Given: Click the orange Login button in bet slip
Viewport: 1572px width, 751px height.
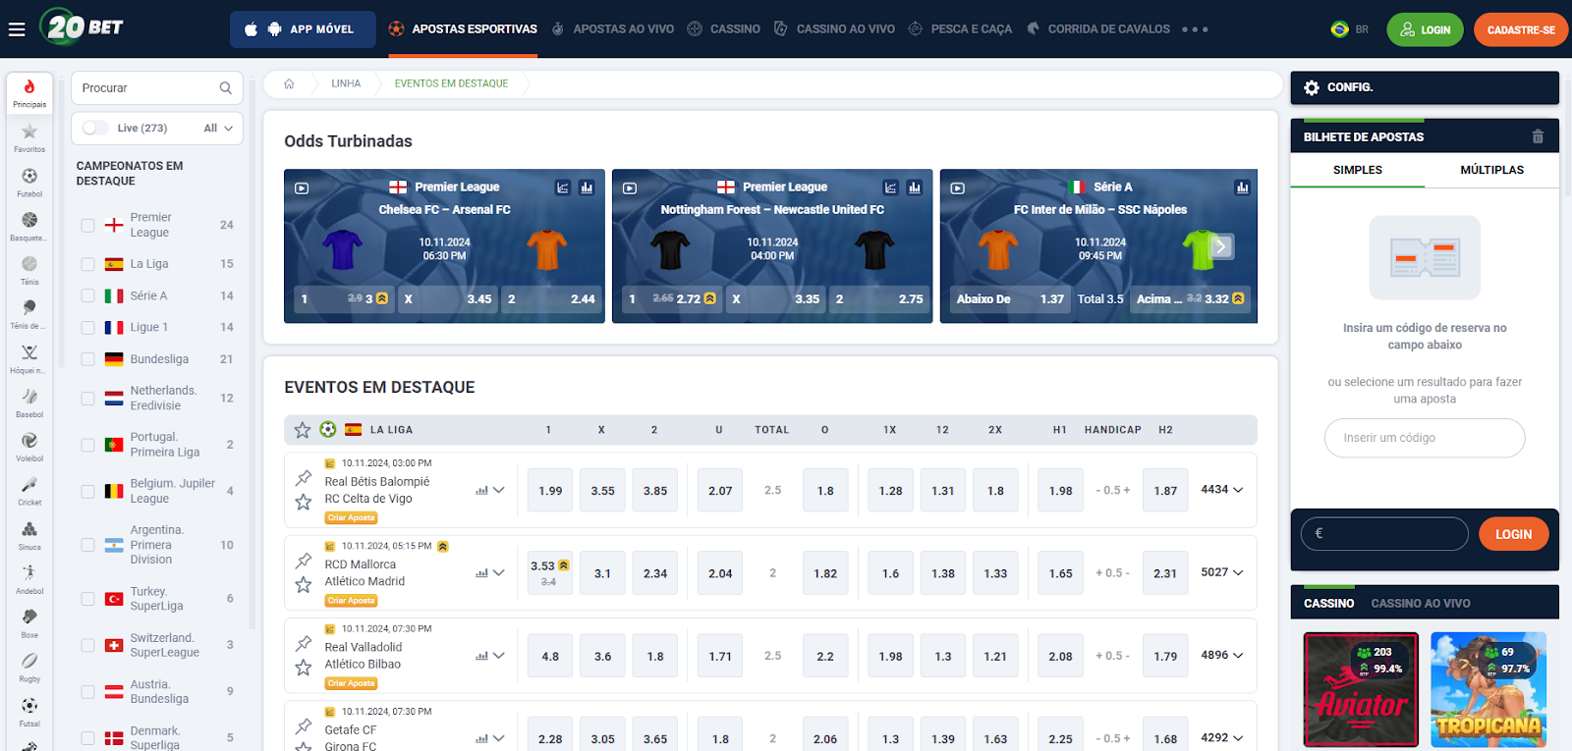Looking at the screenshot, I should tap(1513, 534).
